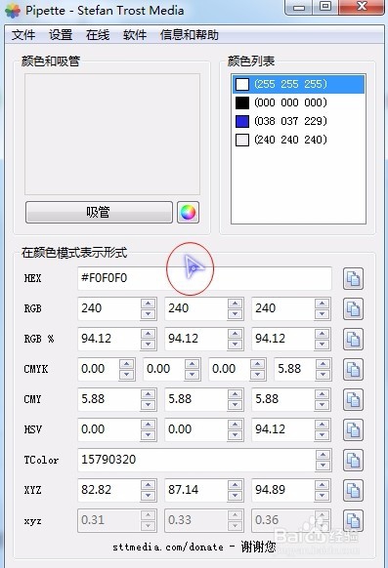The image size is (388, 568).
Task: Copy the RGB values to clipboard
Action: click(353, 309)
